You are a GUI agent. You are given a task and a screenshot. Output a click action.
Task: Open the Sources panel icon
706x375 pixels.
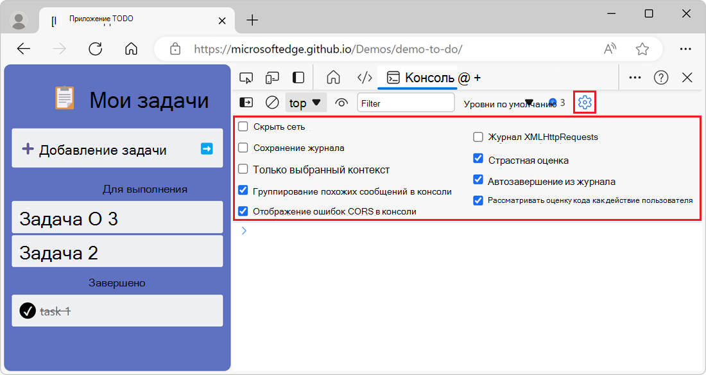point(365,76)
